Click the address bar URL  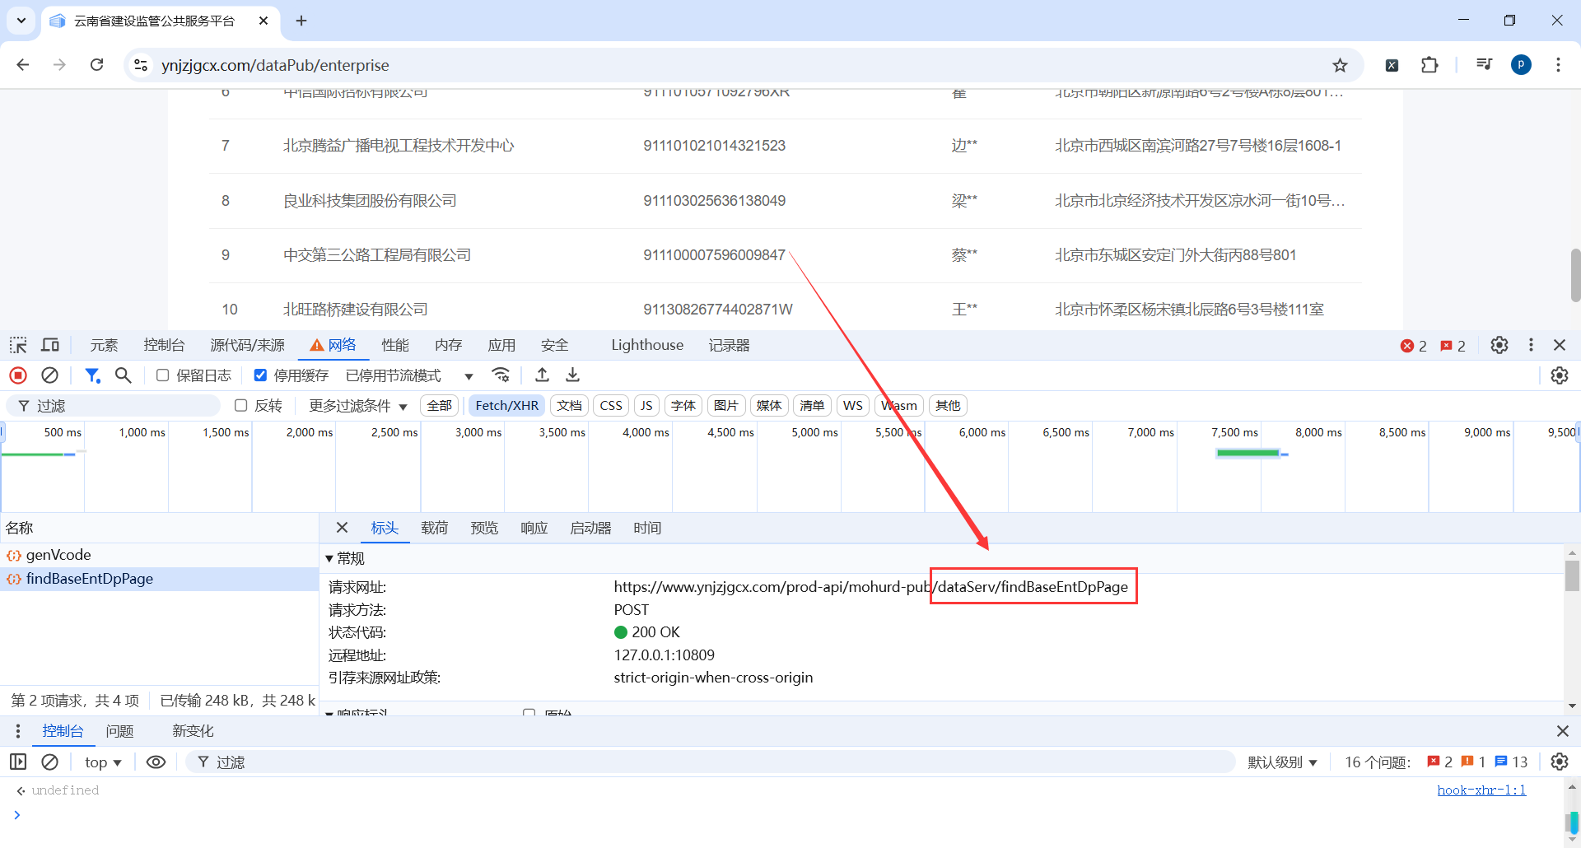275,65
